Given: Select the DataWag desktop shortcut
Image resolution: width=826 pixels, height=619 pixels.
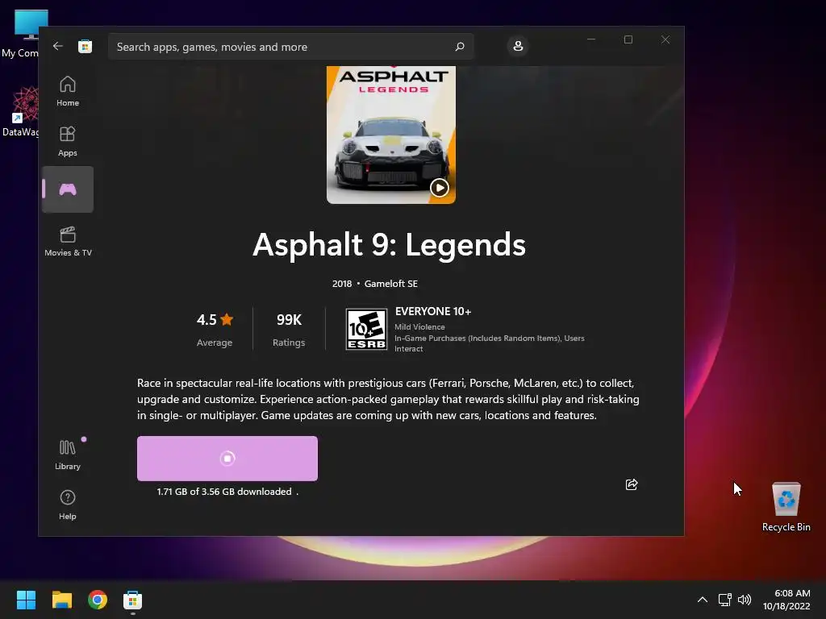Looking at the screenshot, I should click(21, 111).
